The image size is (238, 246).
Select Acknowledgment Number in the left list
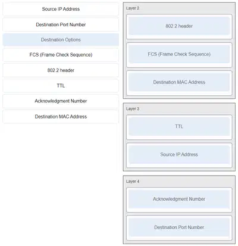(x=61, y=101)
